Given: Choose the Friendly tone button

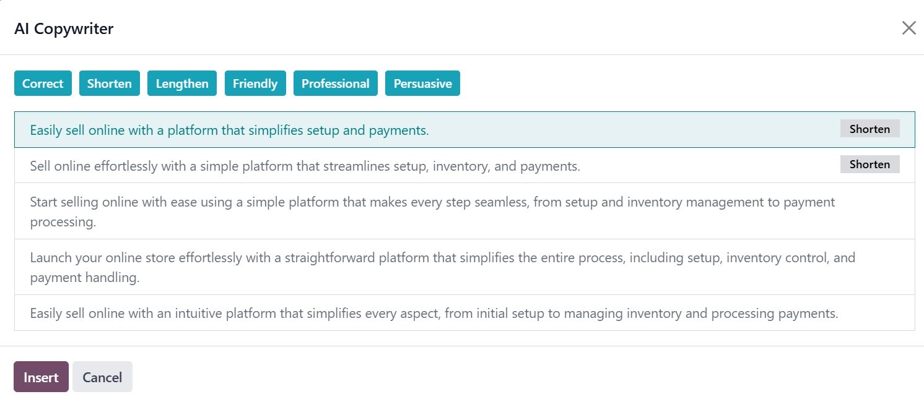Looking at the screenshot, I should [x=255, y=83].
